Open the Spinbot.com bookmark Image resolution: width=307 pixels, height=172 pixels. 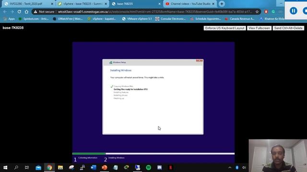pyautogui.click(x=34, y=19)
